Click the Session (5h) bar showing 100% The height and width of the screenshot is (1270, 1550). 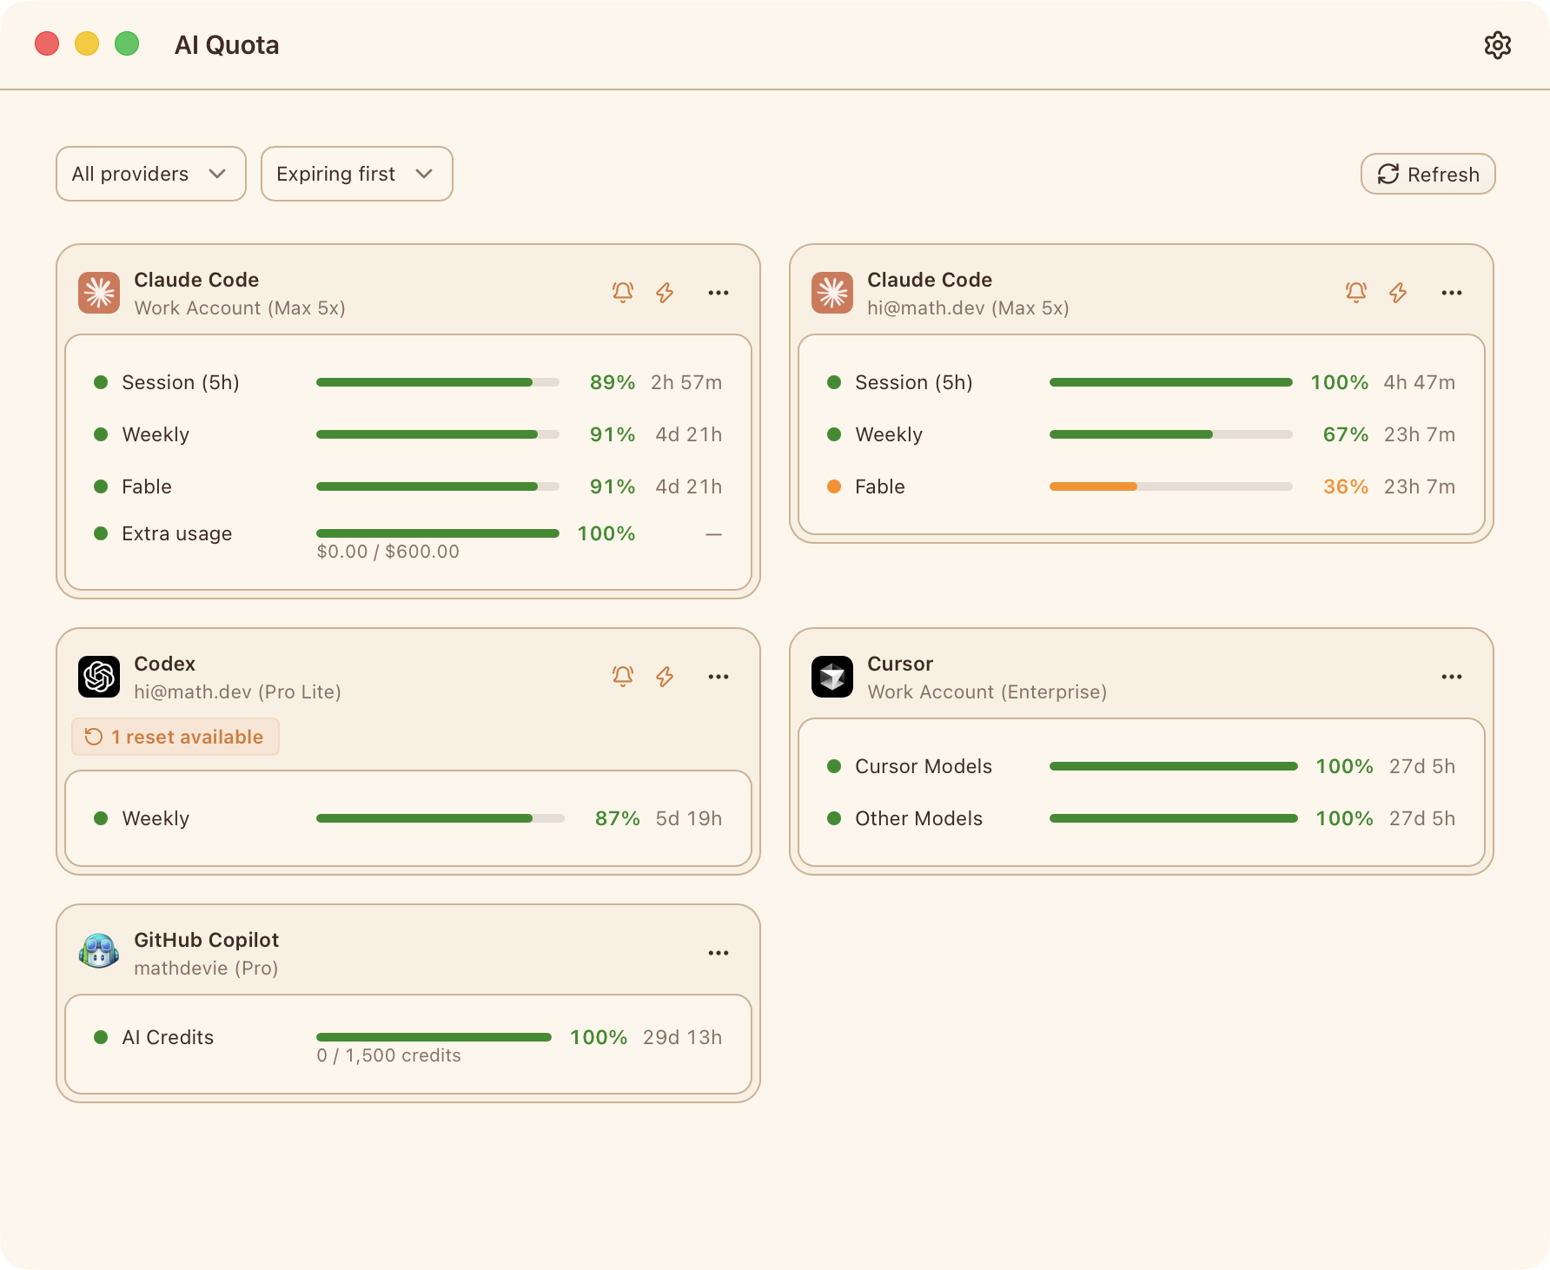click(1171, 382)
